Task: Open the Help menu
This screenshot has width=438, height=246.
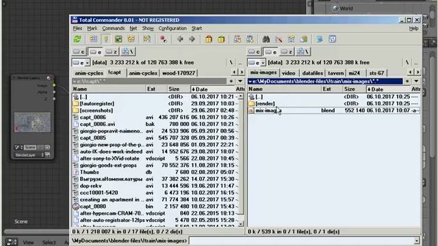Action: 413,29
